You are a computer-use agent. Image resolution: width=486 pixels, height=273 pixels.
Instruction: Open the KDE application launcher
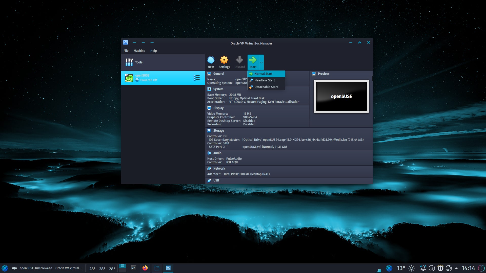click(x=5, y=268)
